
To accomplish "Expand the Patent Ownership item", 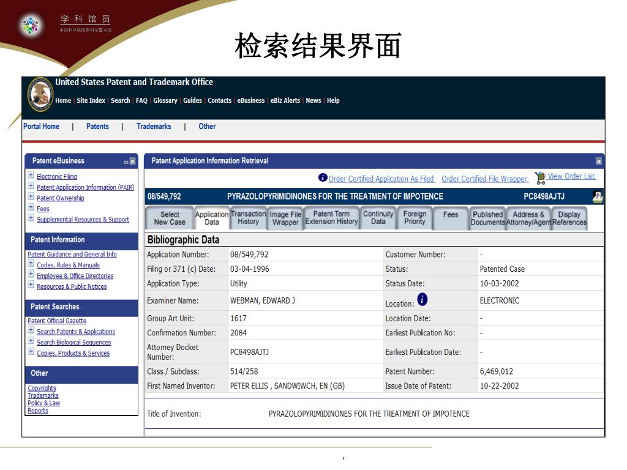I will (x=31, y=196).
